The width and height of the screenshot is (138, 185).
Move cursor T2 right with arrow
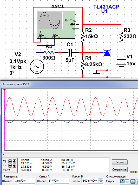click(x=14, y=166)
